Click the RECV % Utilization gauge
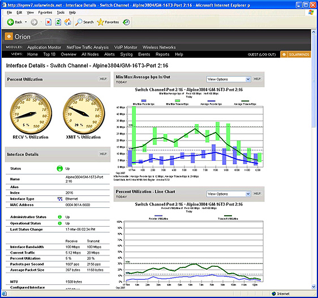The height and width of the screenshot is (298, 318). [x=31, y=113]
